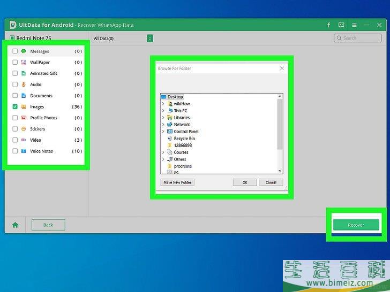The image size is (390, 292).
Task: Expand the Libraries node
Action: [x=163, y=118]
